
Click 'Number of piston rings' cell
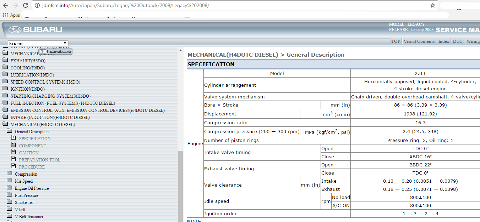277,140
